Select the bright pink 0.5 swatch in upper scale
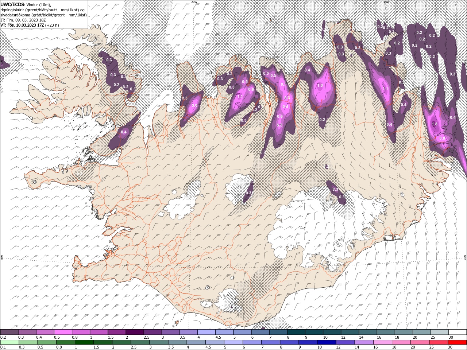The image size is (467, 350). point(63,332)
